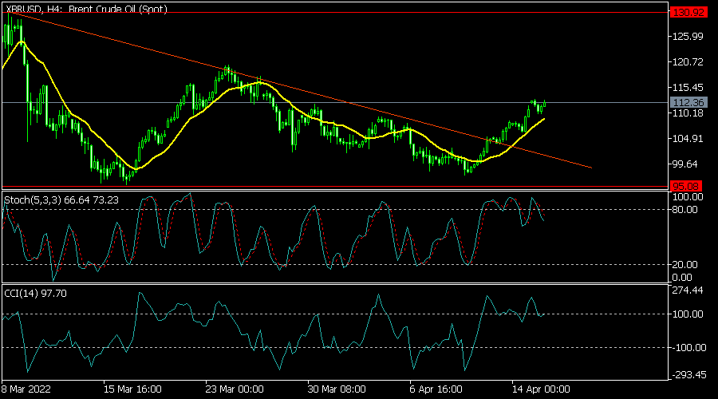The height and width of the screenshot is (399, 718).
Task: Click the Stochastic 0.00 scale label
Action: click(x=682, y=278)
